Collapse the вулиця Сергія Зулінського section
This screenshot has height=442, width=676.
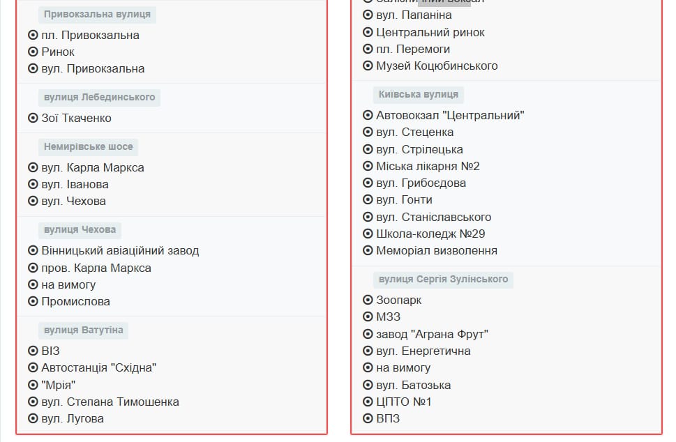tap(444, 280)
